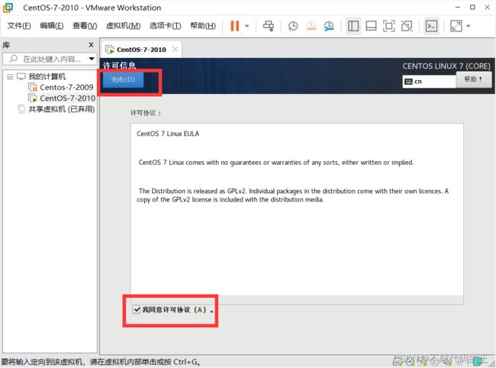Enter full screen mode icon
The width and height of the screenshot is (496, 368).
coord(388,26)
